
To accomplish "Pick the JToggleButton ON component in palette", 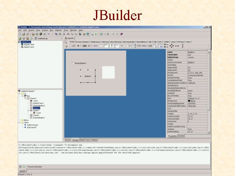I will click(85, 46).
